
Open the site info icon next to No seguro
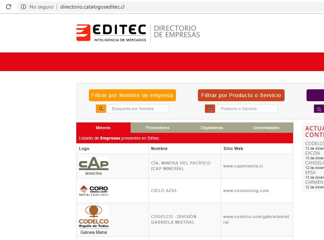[x=23, y=7]
